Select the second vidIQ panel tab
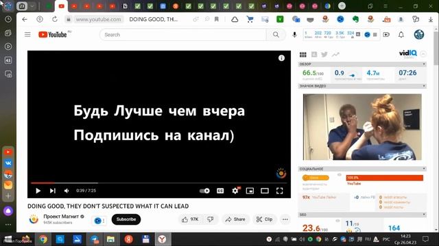Image resolution: width=439 pixels, height=246 pixels. tap(314, 55)
